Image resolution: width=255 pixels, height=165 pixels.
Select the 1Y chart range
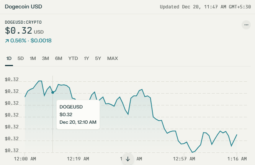[x=87, y=58]
